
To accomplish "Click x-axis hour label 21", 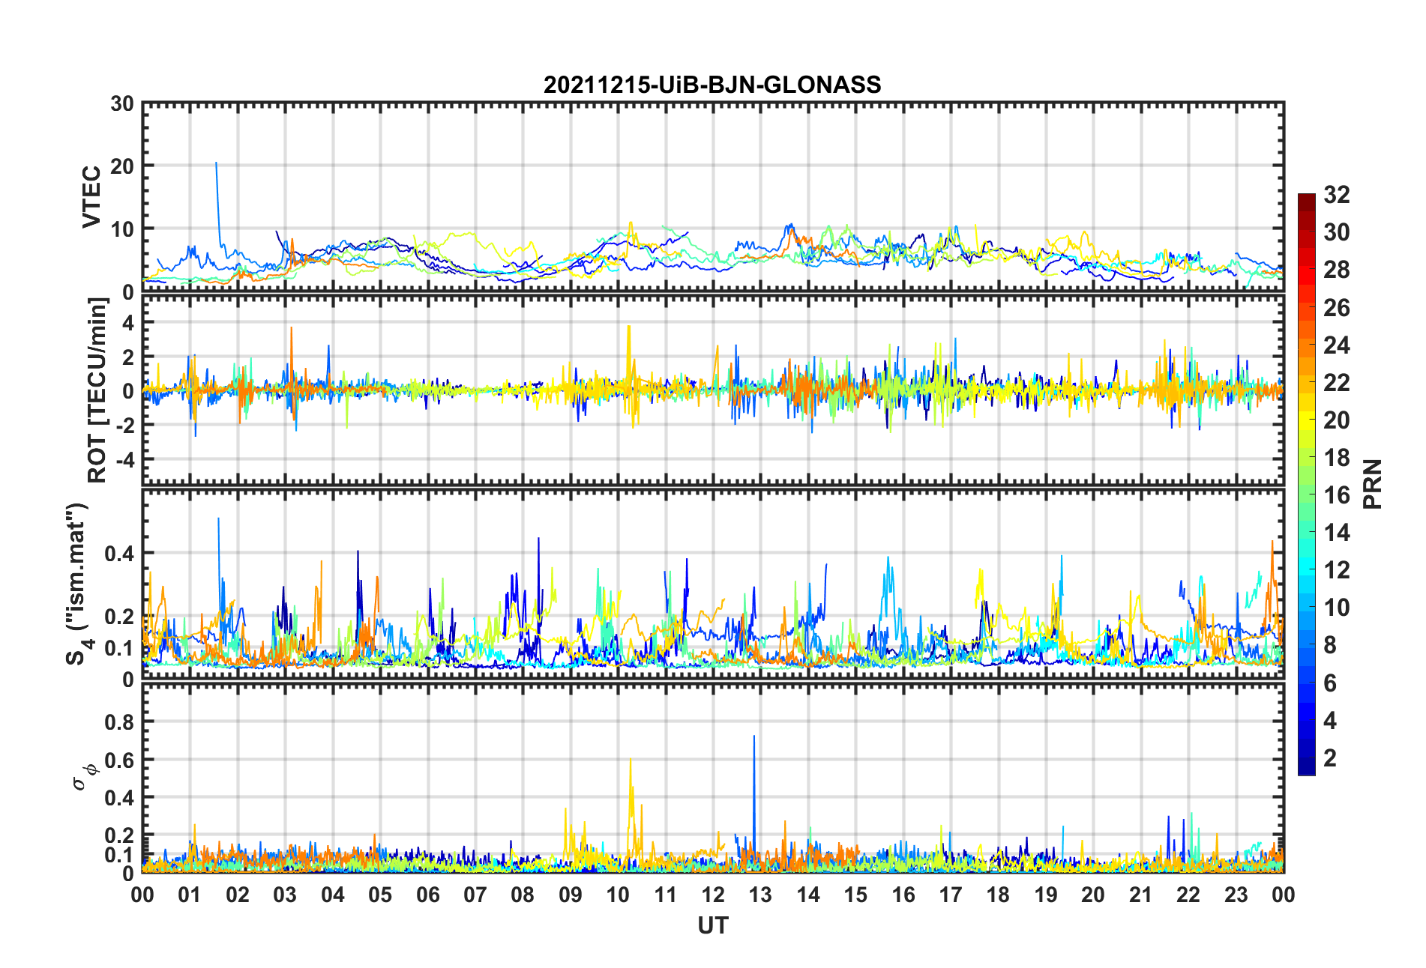I will 1141,895.
